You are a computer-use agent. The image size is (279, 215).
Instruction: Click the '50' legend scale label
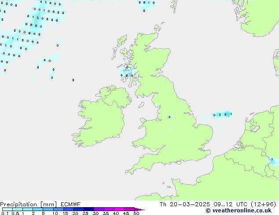pos(136,213)
